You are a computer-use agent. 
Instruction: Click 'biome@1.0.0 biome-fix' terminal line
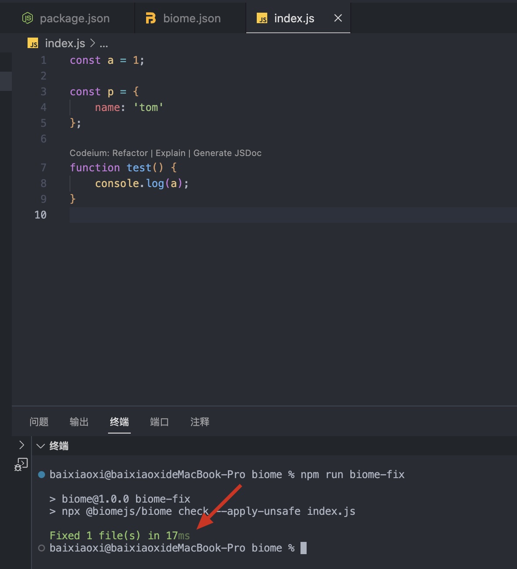(x=126, y=499)
